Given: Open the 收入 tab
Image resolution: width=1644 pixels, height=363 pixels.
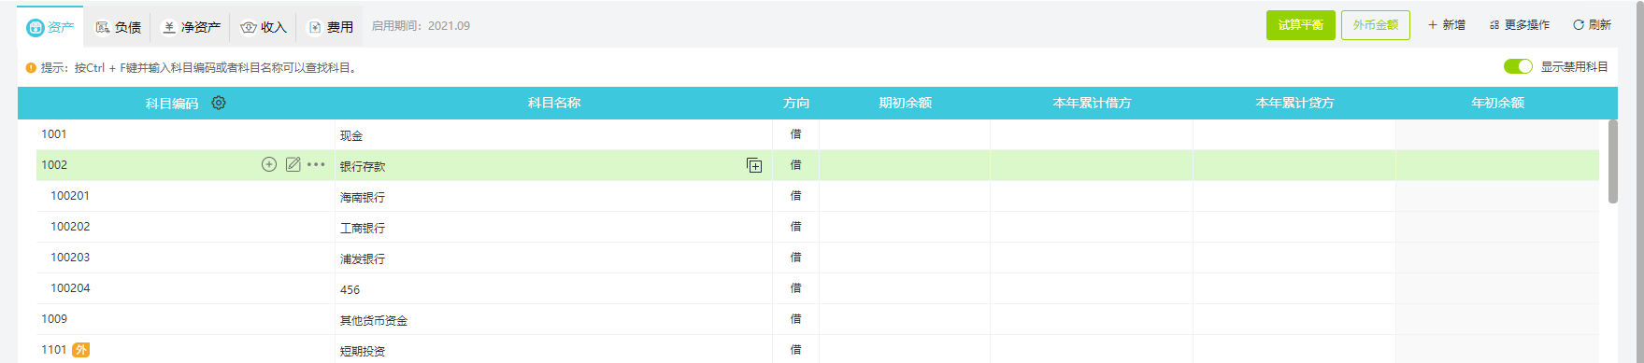Looking at the screenshot, I should coord(264,27).
